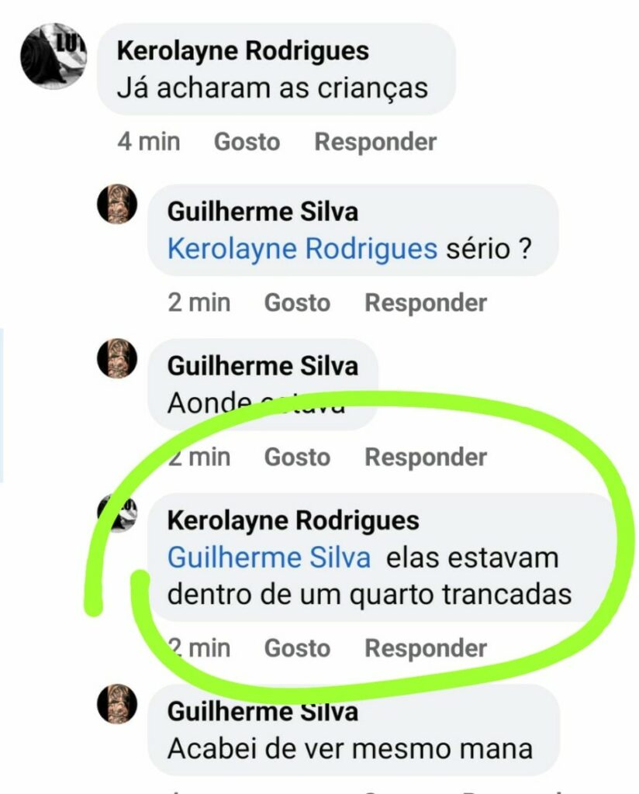Screen dimensions: 639x794
Task: Open Guilherme Silva's avatar on 'Aonde estava' reply
Action: (x=117, y=358)
